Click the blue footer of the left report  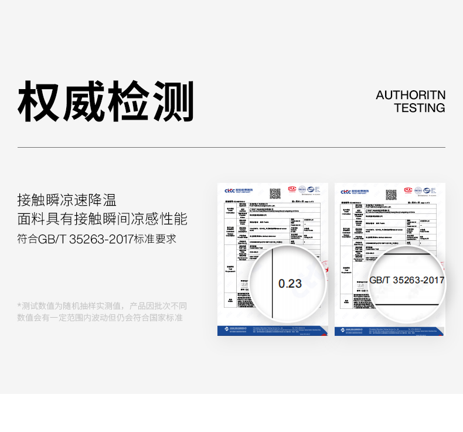pos(273,330)
